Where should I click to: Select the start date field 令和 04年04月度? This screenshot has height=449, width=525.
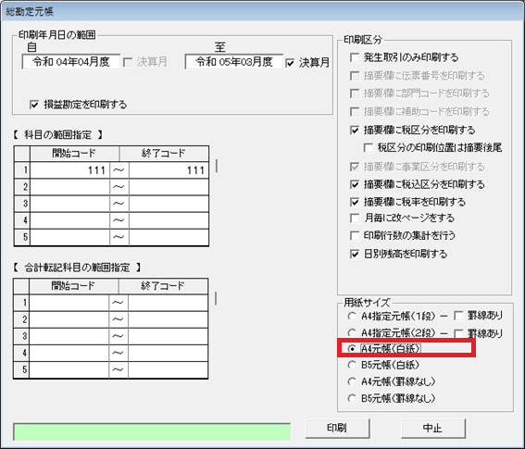[x=71, y=62]
